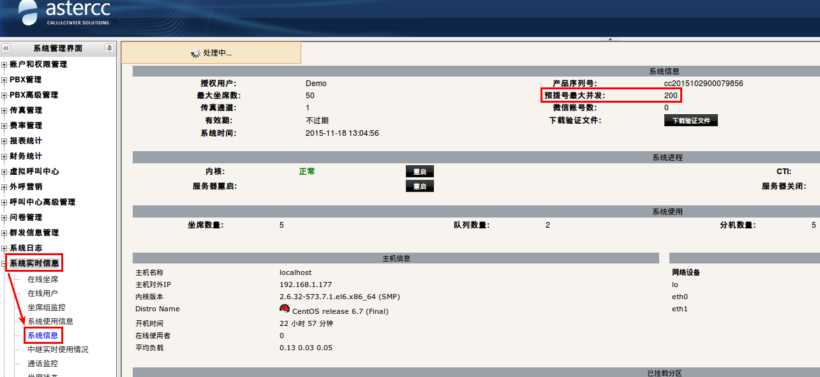Open 坐席组监控 page

[46, 307]
